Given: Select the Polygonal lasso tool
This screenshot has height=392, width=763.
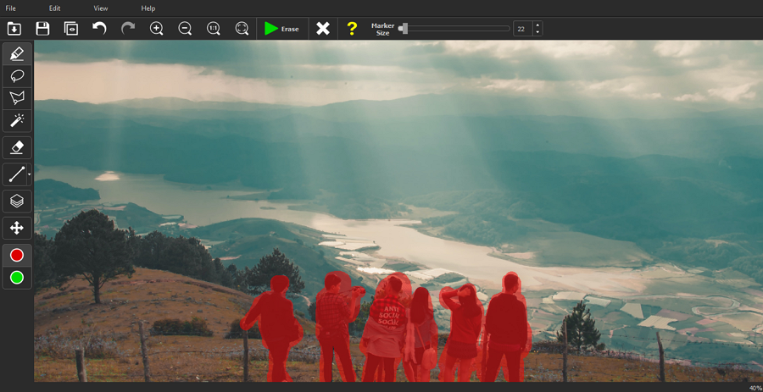Looking at the screenshot, I should pyautogui.click(x=17, y=98).
